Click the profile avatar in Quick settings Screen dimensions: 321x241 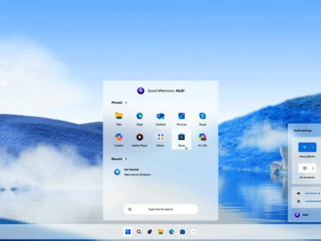(297, 215)
